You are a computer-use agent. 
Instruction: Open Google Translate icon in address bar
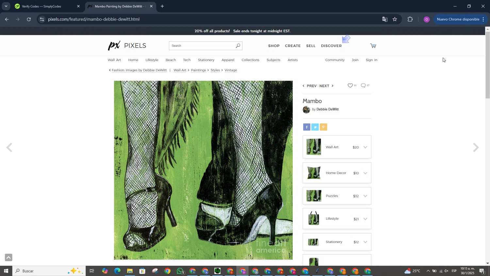[385, 19]
